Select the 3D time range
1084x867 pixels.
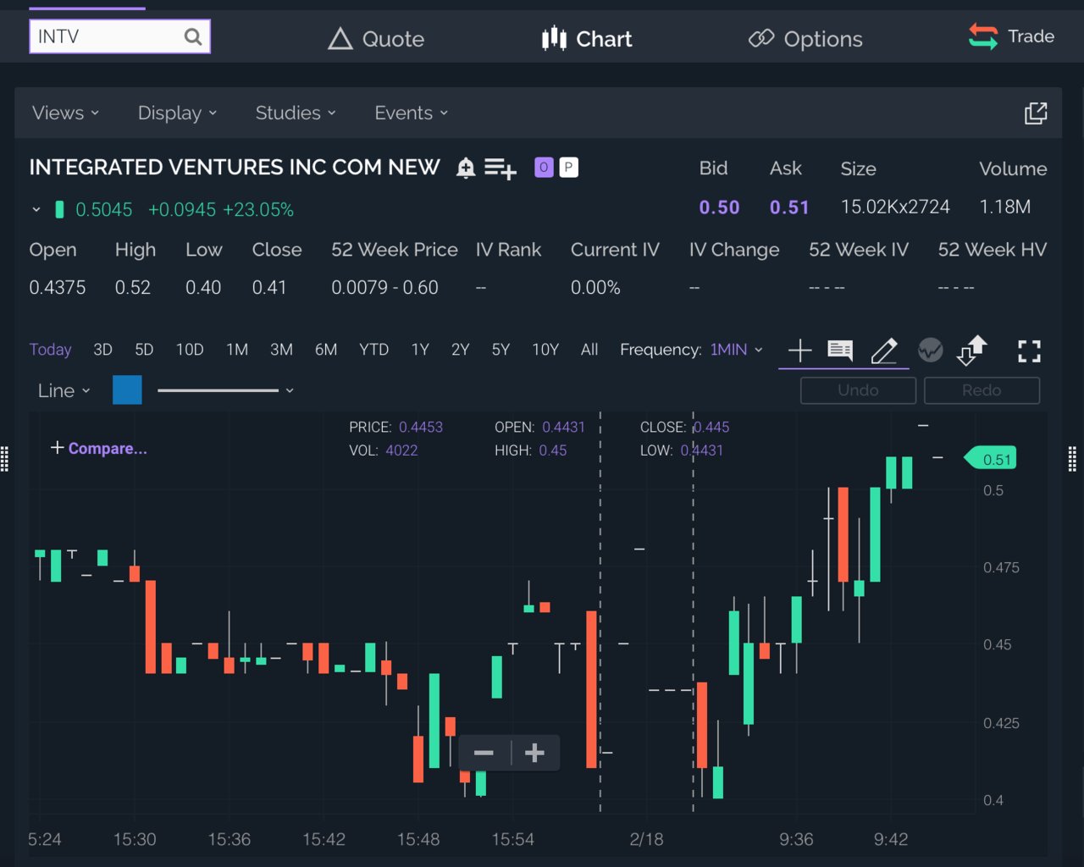102,350
